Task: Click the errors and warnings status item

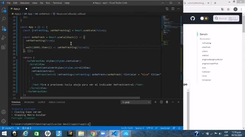Action: pyautogui.click(x=26, y=128)
